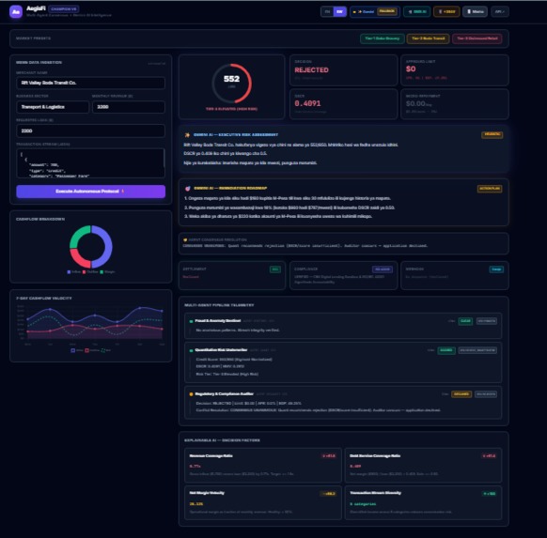Click the REJECTED decision text
The width and height of the screenshot is (547, 538).
pyautogui.click(x=311, y=70)
